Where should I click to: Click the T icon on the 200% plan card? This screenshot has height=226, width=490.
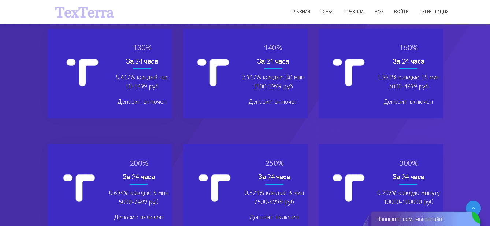pyautogui.click(x=79, y=188)
